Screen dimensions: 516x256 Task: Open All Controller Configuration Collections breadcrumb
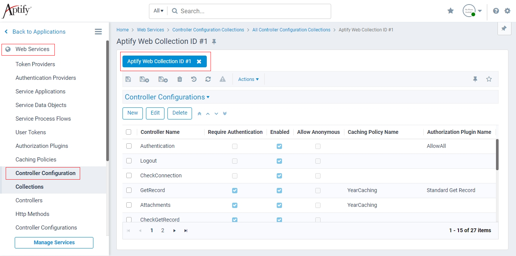click(291, 30)
